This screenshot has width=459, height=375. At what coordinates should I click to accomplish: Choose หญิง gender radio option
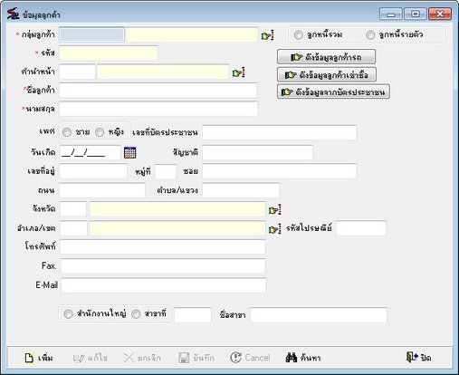(x=100, y=132)
